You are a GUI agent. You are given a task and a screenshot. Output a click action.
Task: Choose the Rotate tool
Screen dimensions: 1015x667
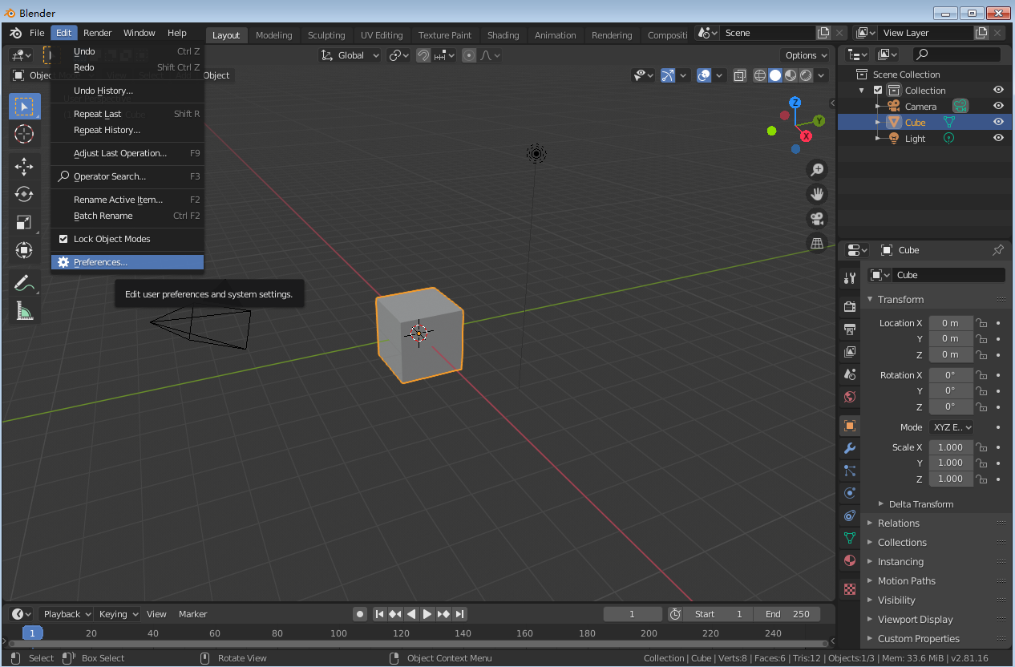[x=24, y=194]
